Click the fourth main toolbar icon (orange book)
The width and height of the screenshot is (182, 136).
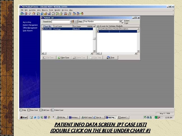coord(33,14)
